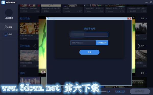Click the 请输入验证码 verification code field
Image resolution: width=153 pixels, height=95 pixels.
point(83,43)
